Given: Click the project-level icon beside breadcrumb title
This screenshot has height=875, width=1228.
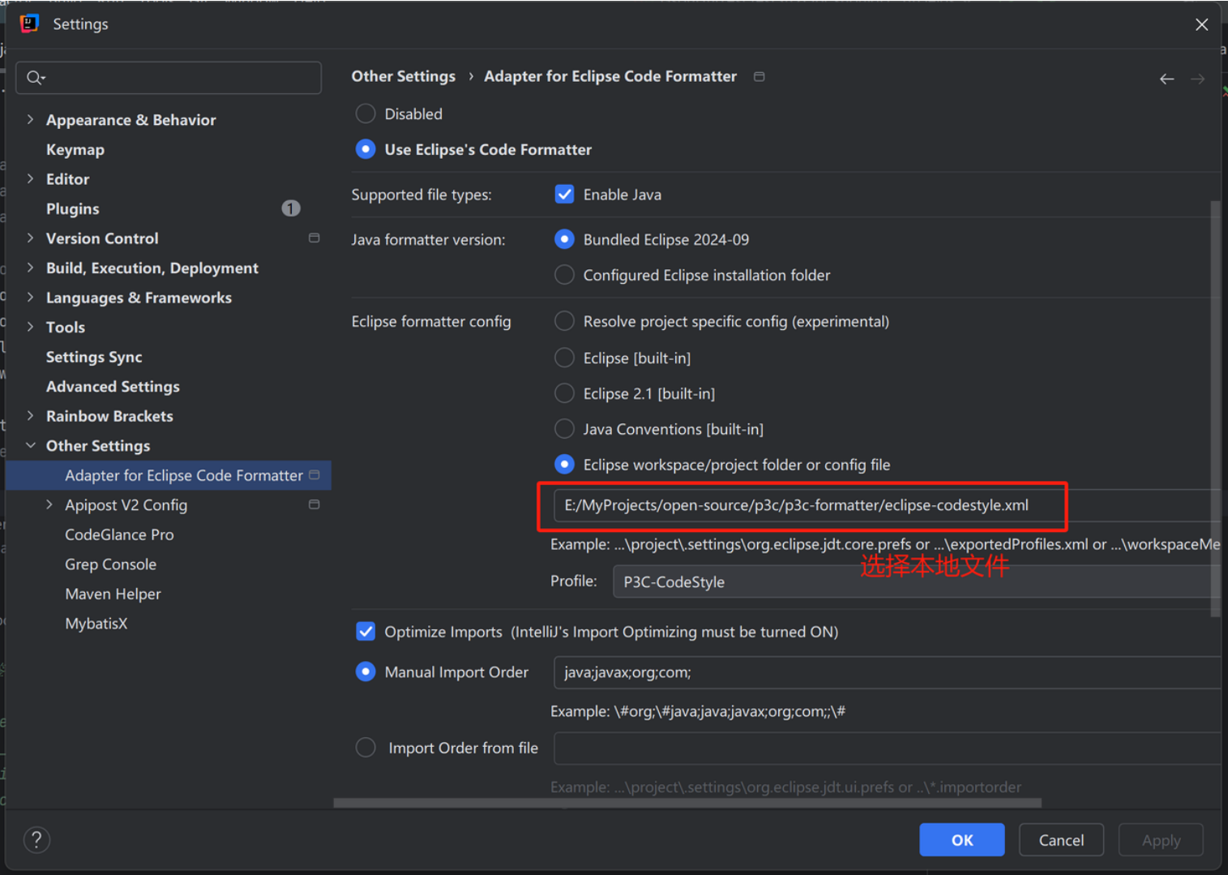Looking at the screenshot, I should pos(759,76).
